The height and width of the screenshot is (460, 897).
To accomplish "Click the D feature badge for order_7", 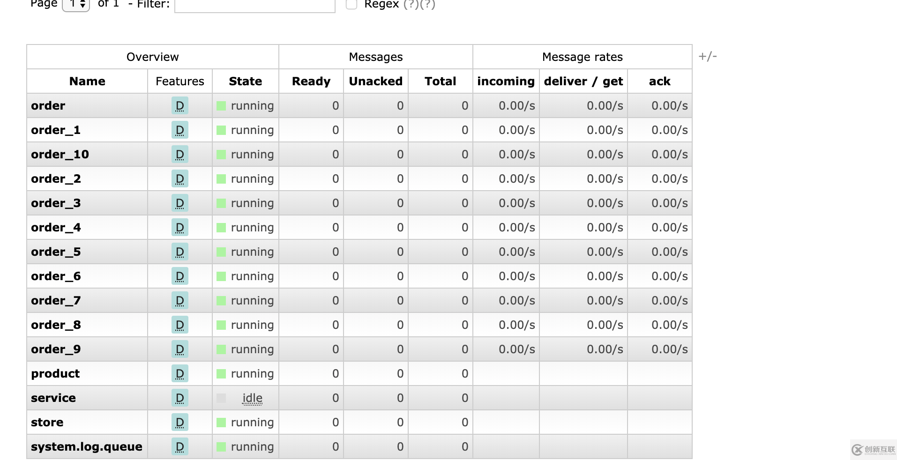I will [x=180, y=300].
